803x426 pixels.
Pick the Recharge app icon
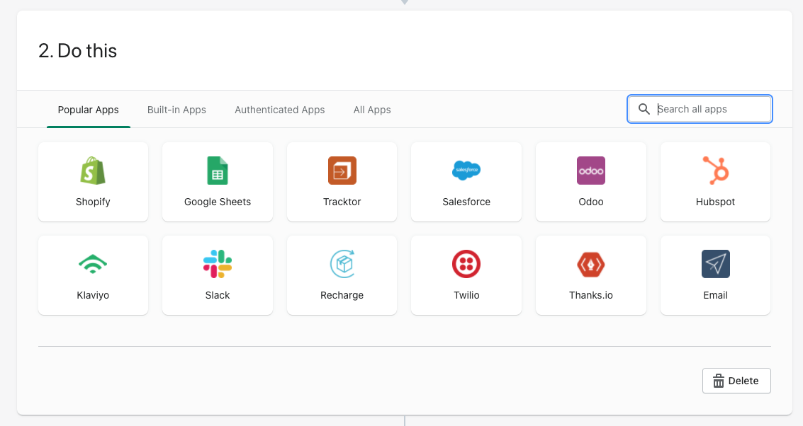tap(342, 264)
